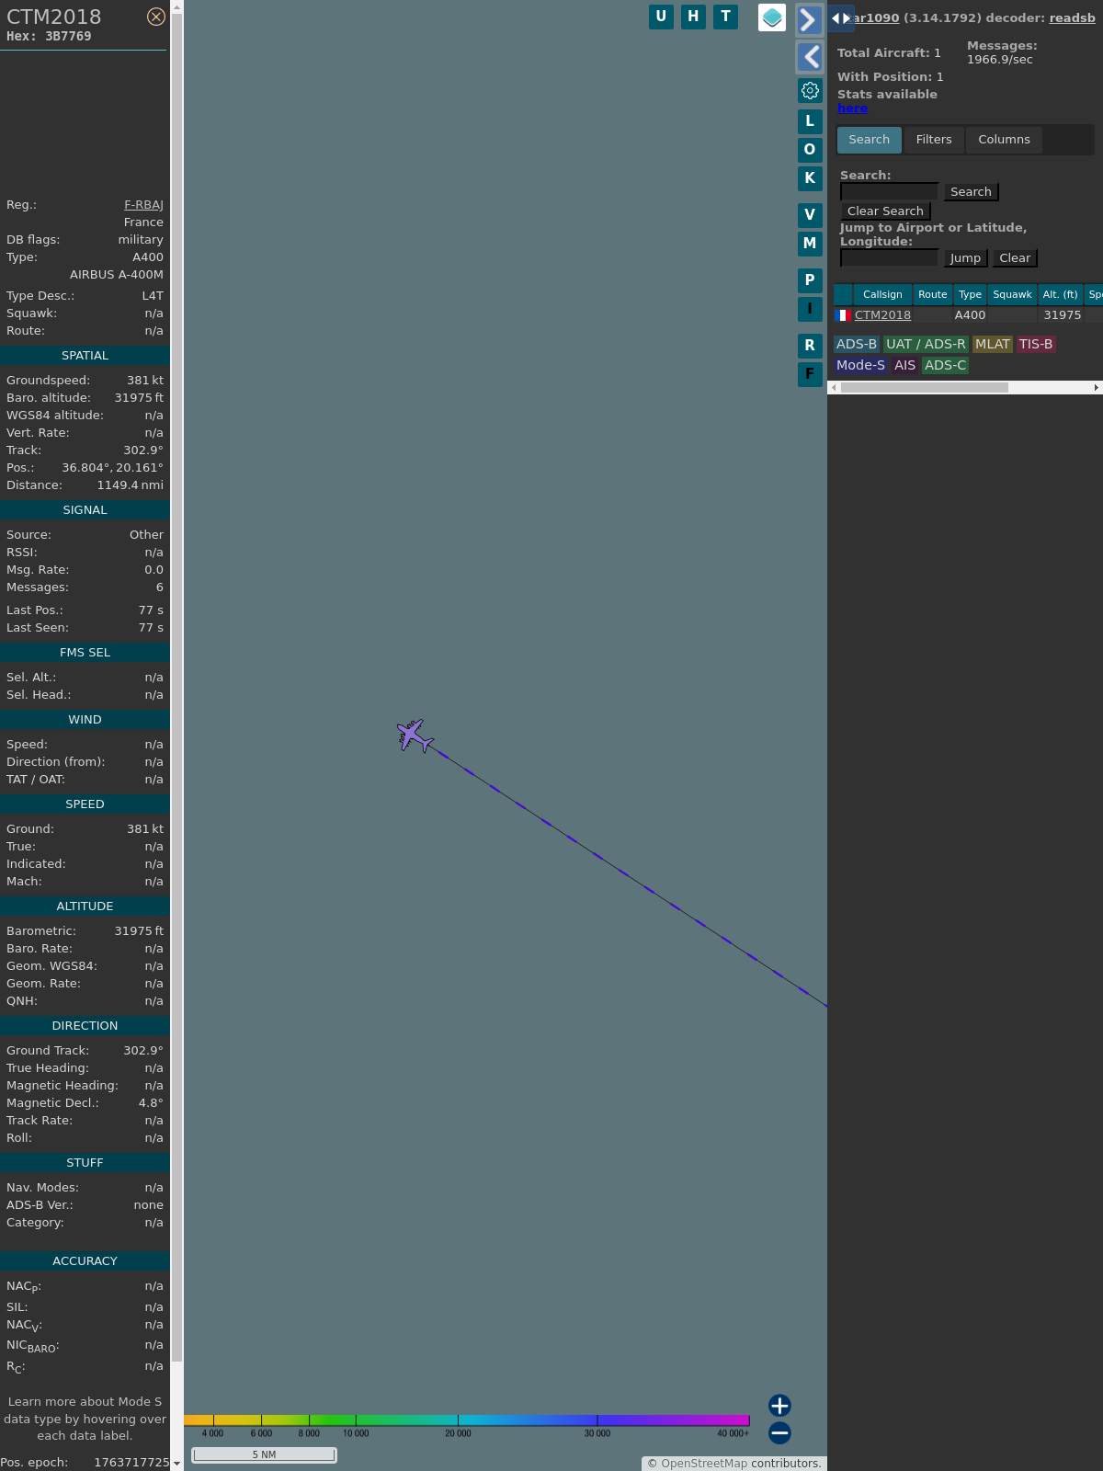Click the 31975 altitude table cell
1103x1471 pixels.
pos(1062,315)
